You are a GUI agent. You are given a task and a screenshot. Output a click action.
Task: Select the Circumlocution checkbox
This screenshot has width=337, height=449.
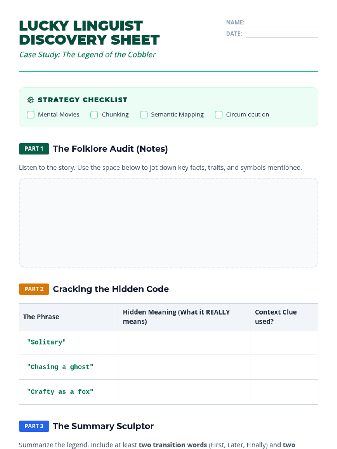(x=219, y=114)
